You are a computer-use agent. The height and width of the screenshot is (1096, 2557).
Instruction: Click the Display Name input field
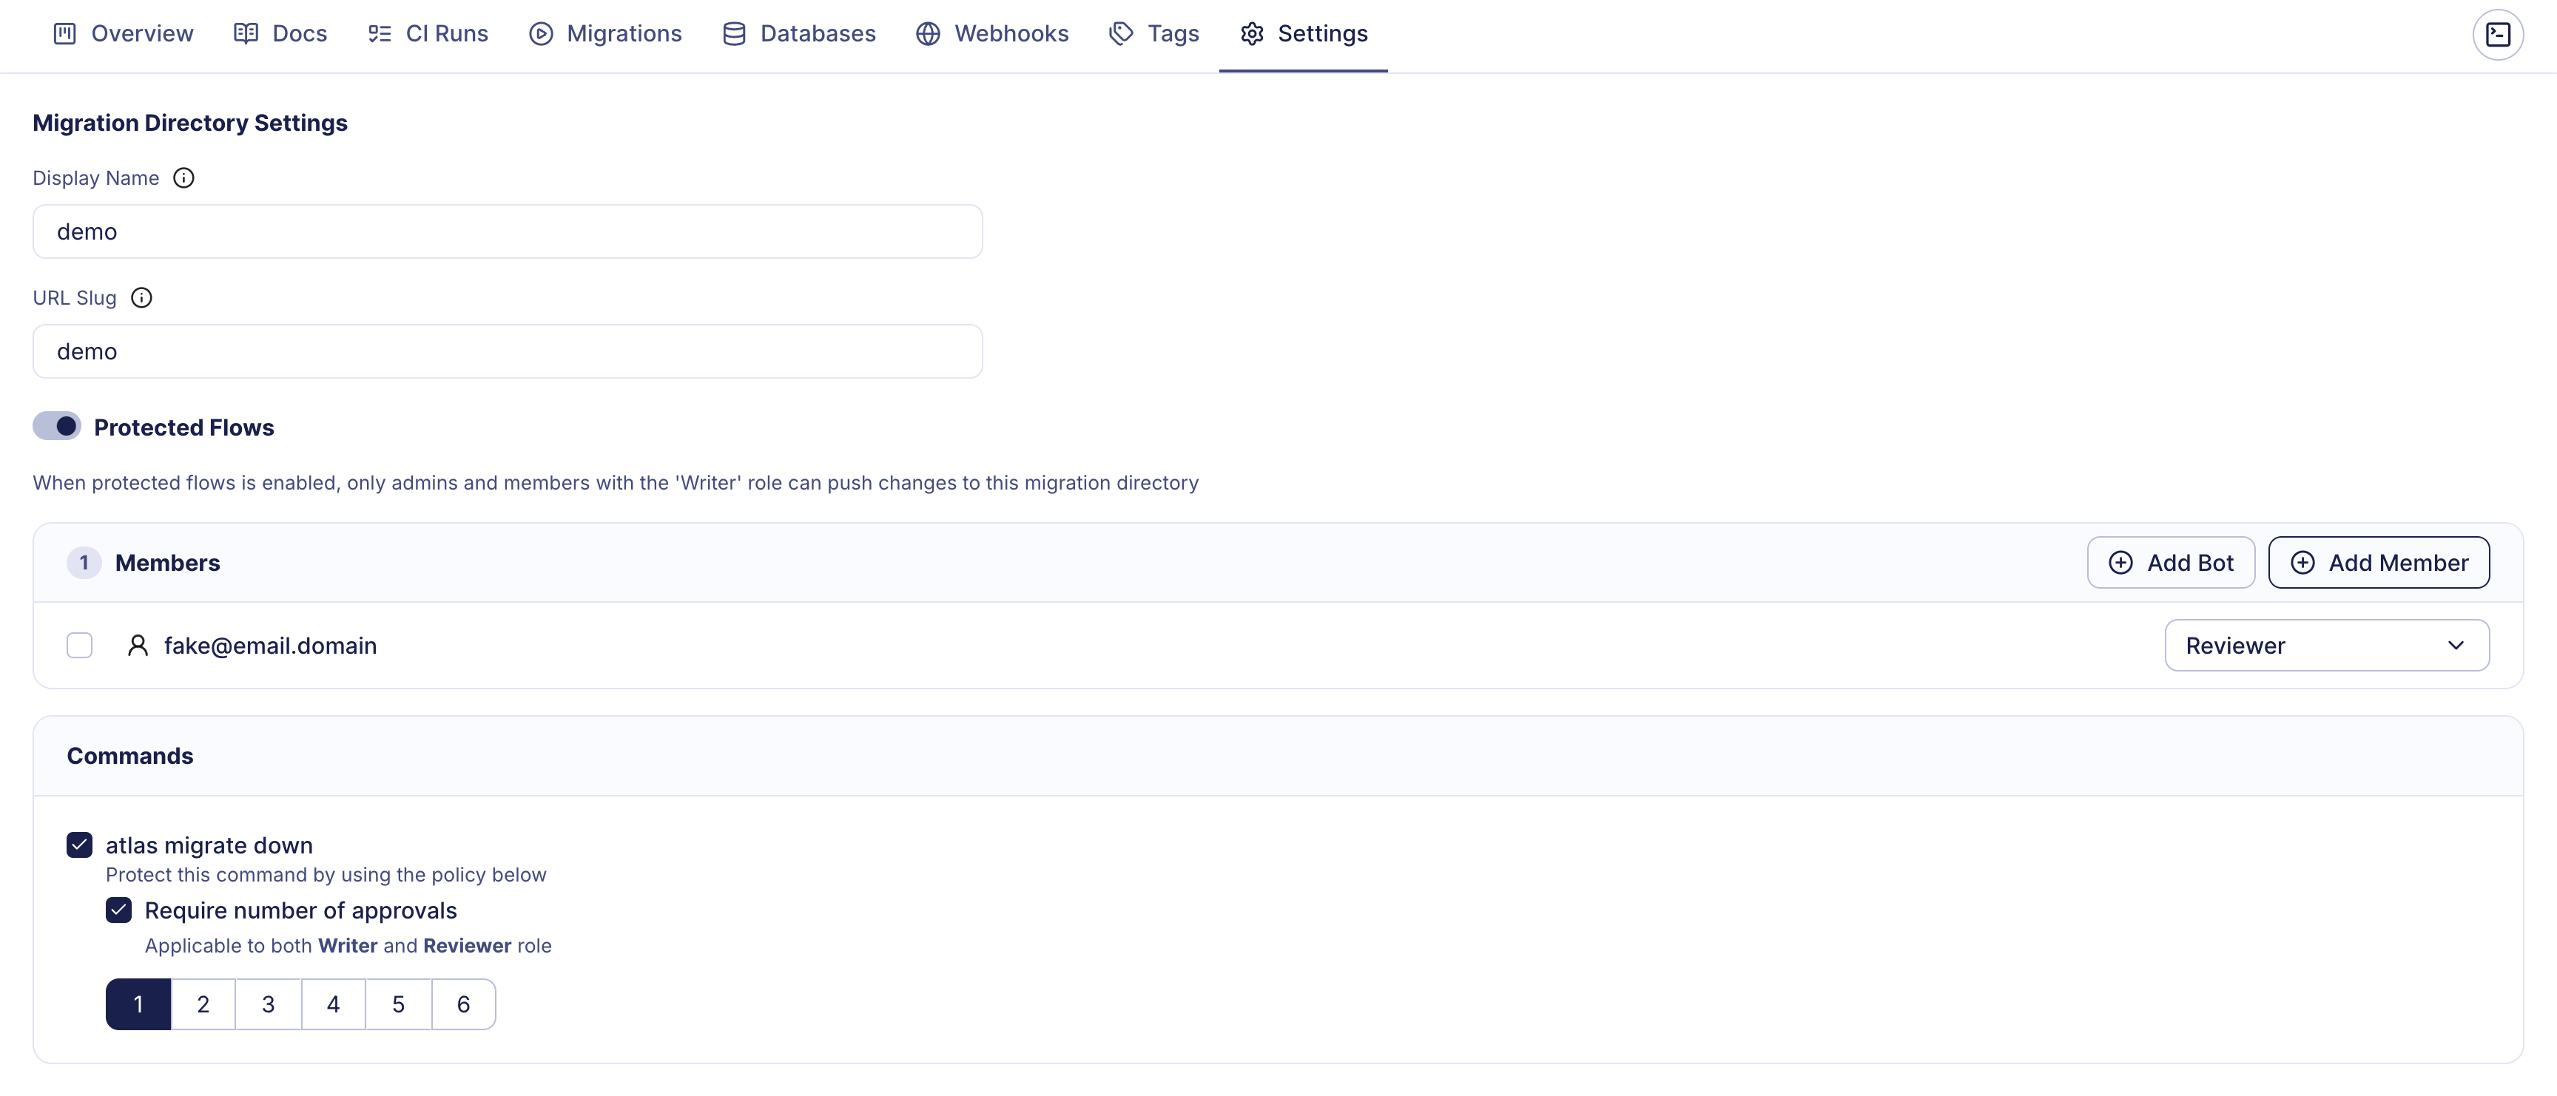click(x=508, y=232)
